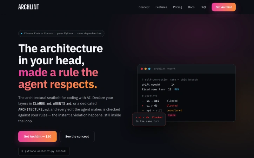Click the blue dot in the report window

click(149, 69)
